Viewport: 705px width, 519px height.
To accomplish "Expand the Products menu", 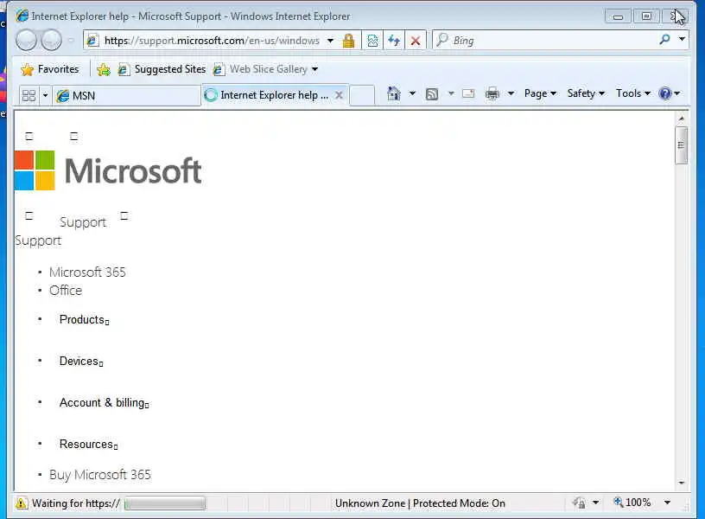I will point(84,319).
